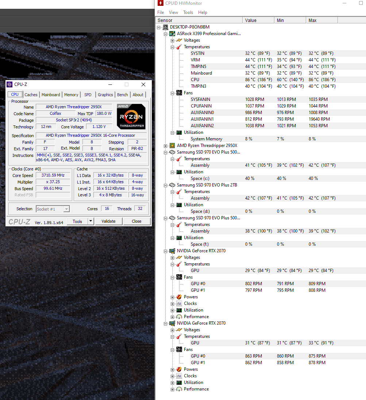Expand the motherboard Voltages node

(x=172, y=41)
